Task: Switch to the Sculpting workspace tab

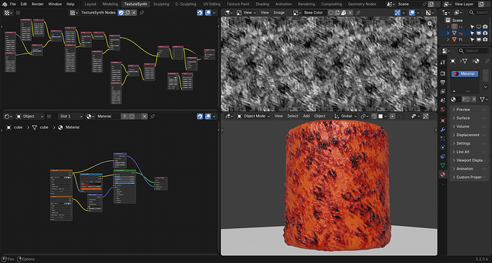Action: [161, 4]
